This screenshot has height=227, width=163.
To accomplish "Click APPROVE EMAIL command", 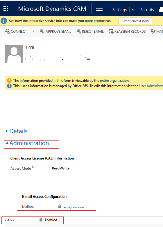I will tap(58, 32).
